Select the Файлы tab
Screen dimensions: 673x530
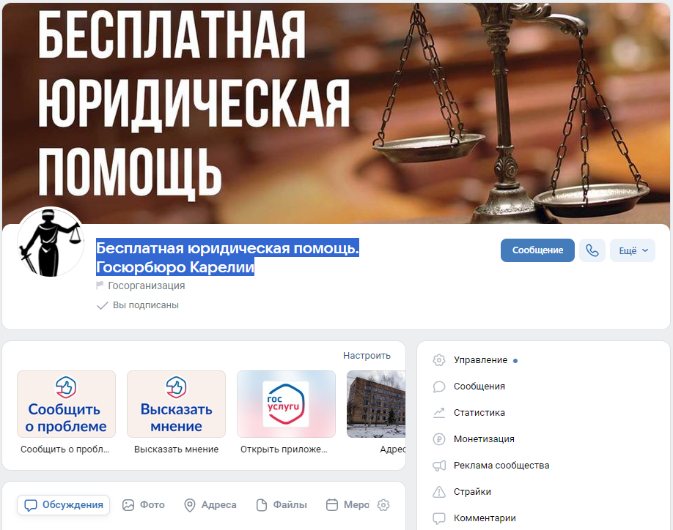(282, 505)
